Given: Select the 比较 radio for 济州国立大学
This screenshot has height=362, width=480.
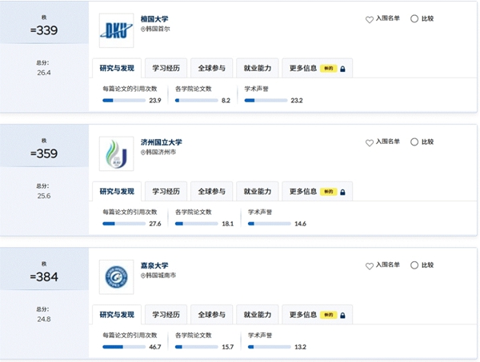Looking at the screenshot, I should click(x=414, y=142).
